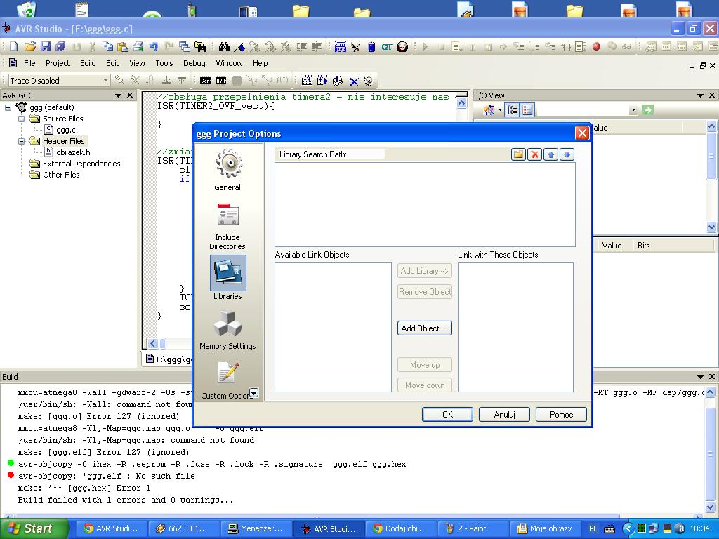The height and width of the screenshot is (539, 719).
Task: Collapse the Source Files folder
Action: coord(22,119)
